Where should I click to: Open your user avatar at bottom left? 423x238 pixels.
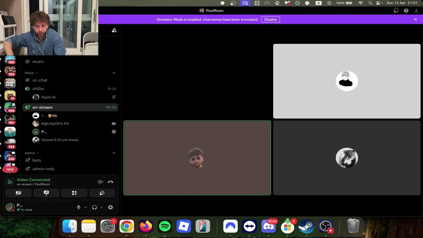(x=10, y=207)
